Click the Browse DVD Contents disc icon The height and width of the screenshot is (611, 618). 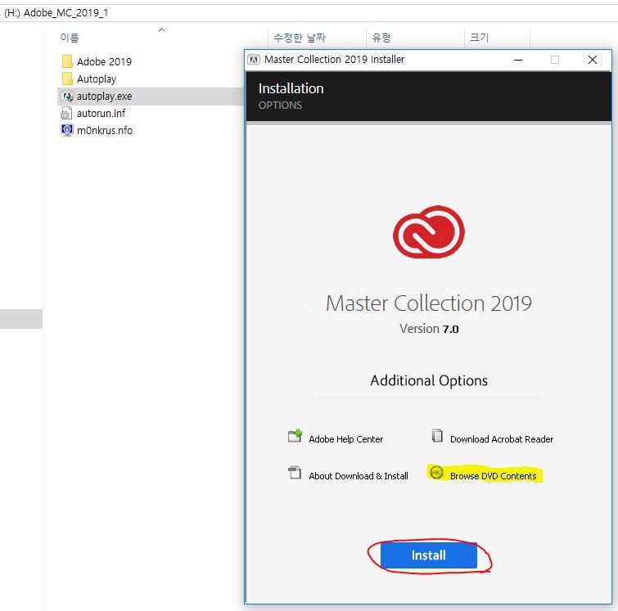point(436,472)
